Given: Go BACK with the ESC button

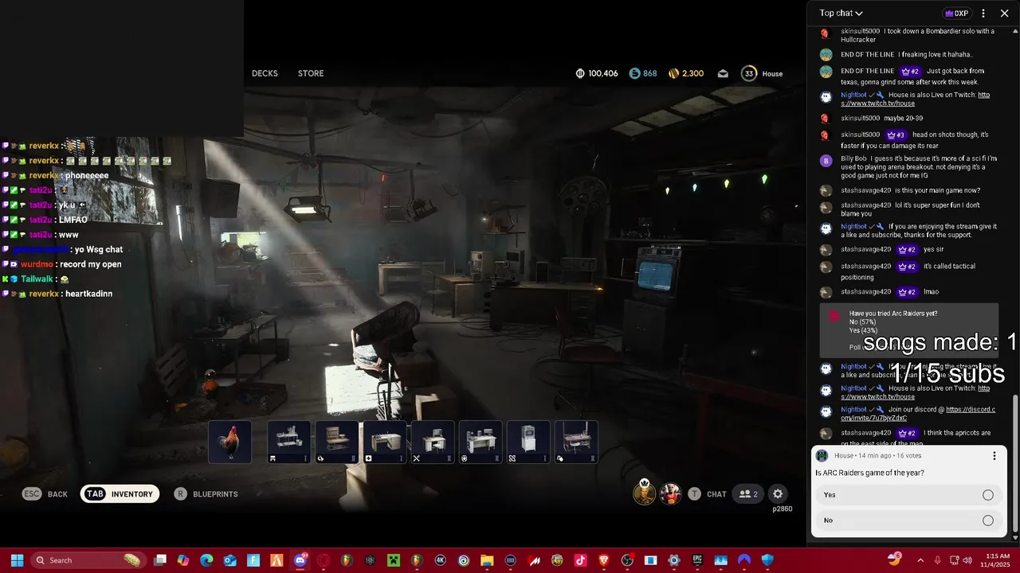Looking at the screenshot, I should 45,494.
